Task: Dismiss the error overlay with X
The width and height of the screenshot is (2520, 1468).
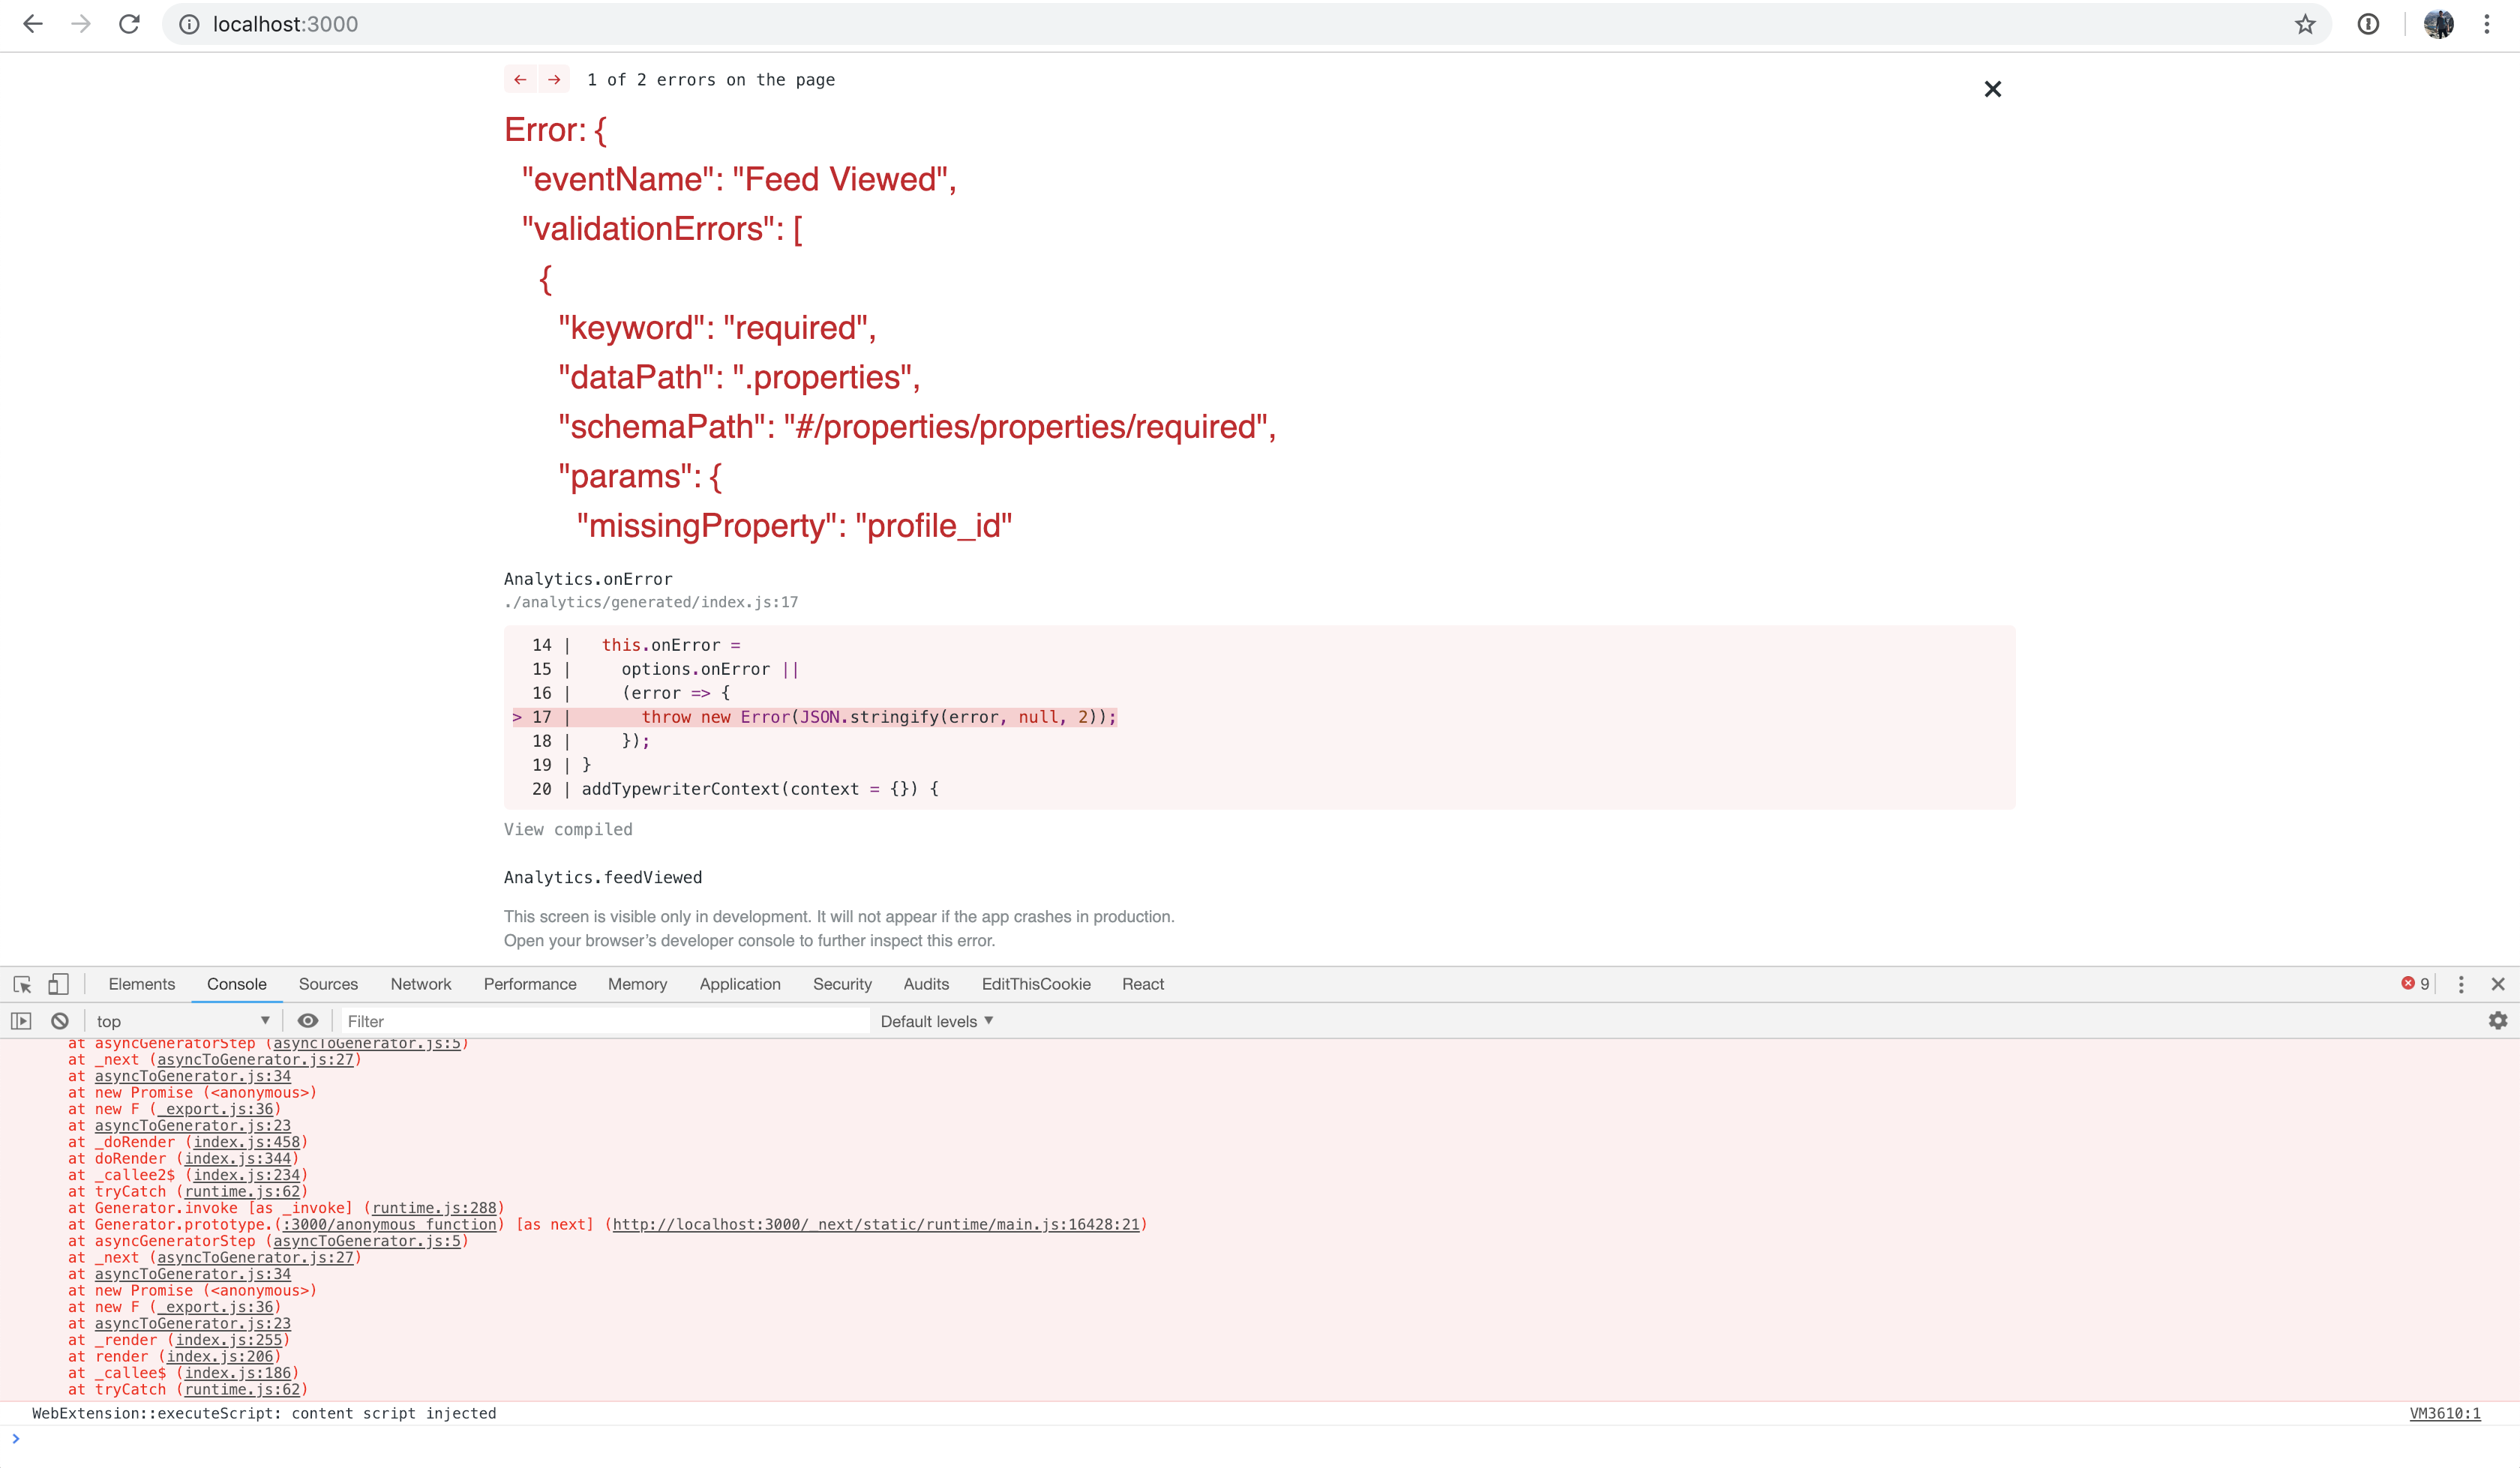Action: click(x=1993, y=89)
